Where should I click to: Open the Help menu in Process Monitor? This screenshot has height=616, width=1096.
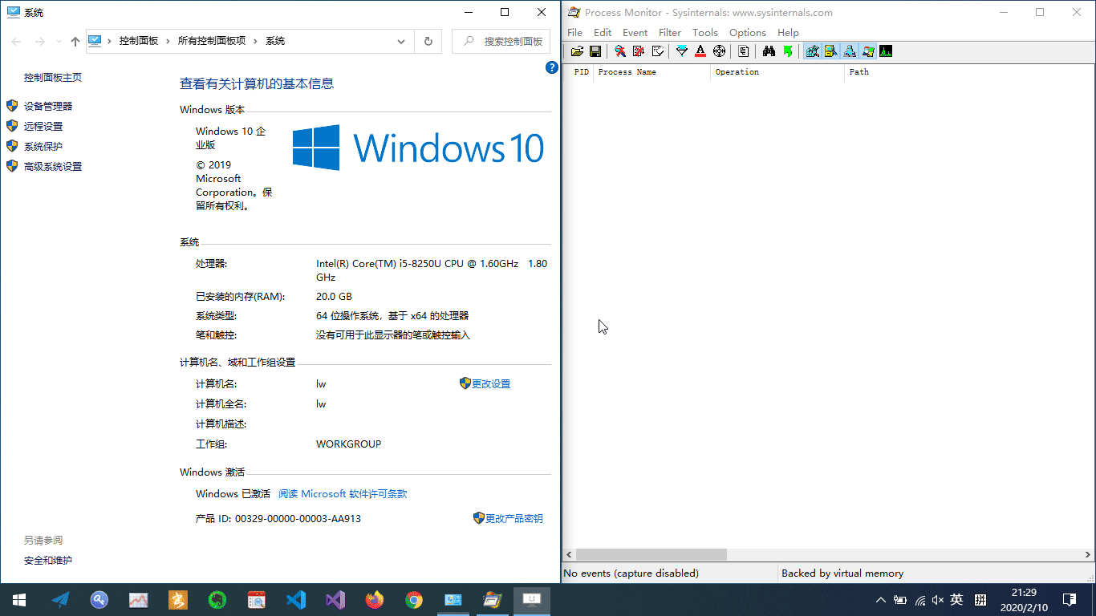point(788,32)
